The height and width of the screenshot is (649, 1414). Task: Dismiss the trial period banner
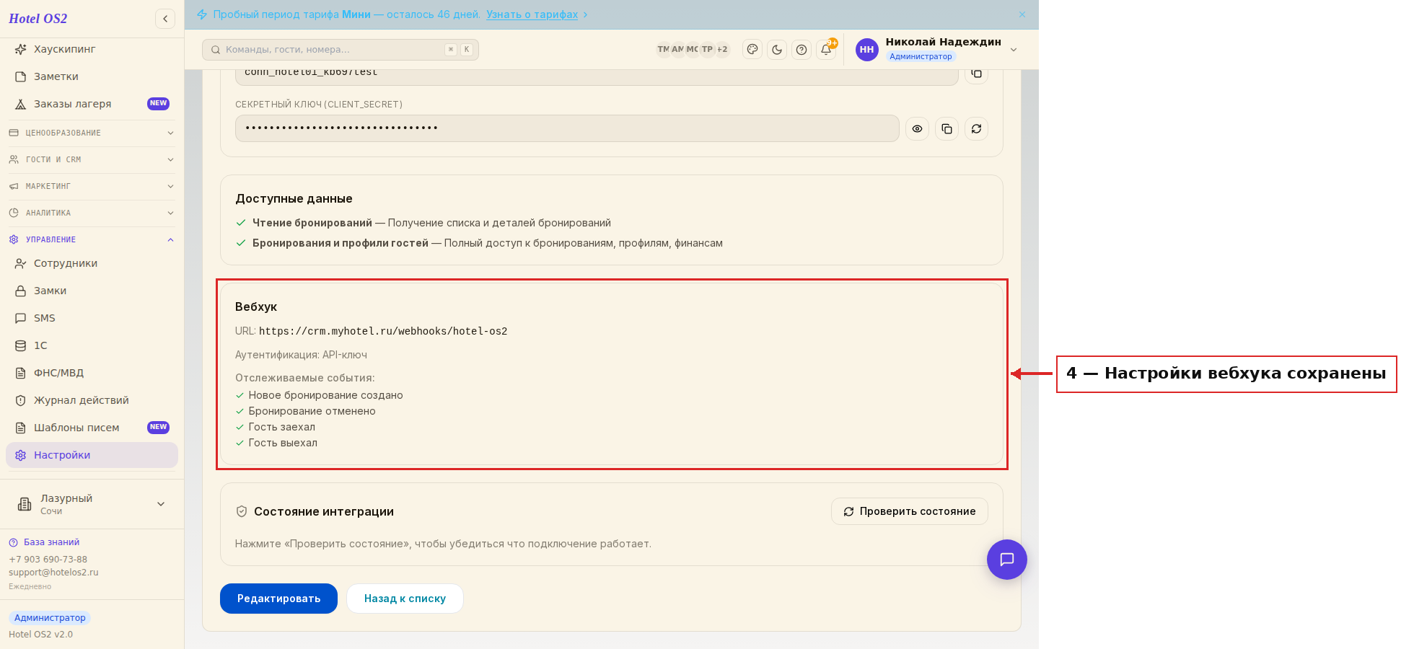tap(1022, 14)
